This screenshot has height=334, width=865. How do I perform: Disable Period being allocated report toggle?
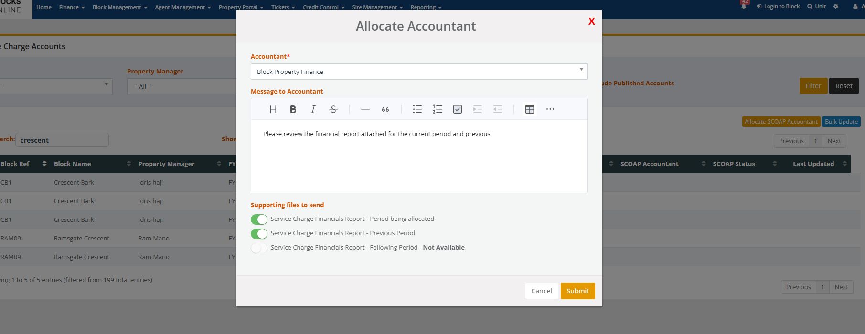[259, 219]
